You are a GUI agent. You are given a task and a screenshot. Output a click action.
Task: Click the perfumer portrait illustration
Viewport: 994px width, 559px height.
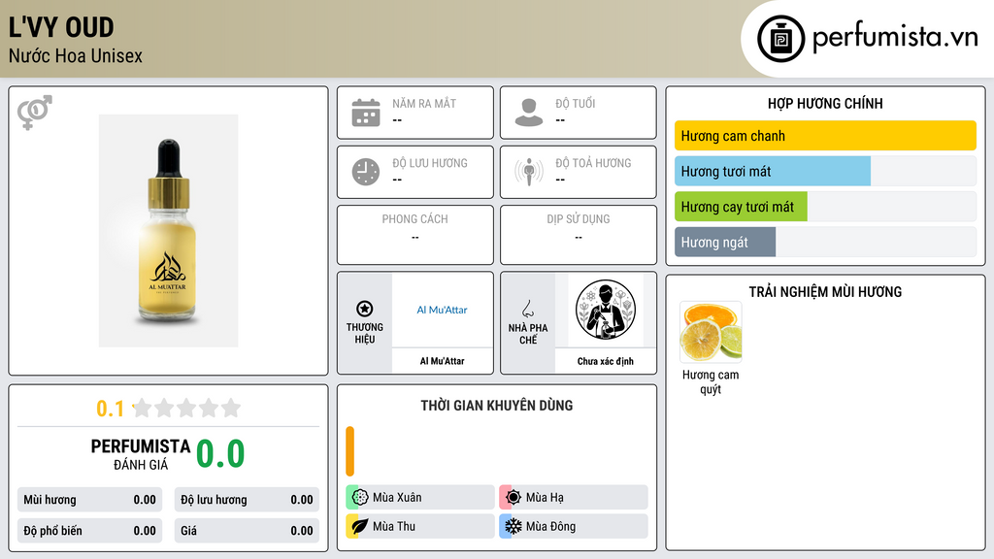coord(606,310)
